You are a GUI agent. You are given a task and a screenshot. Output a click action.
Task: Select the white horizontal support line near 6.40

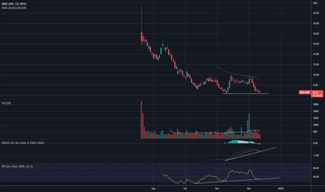coord(245,94)
